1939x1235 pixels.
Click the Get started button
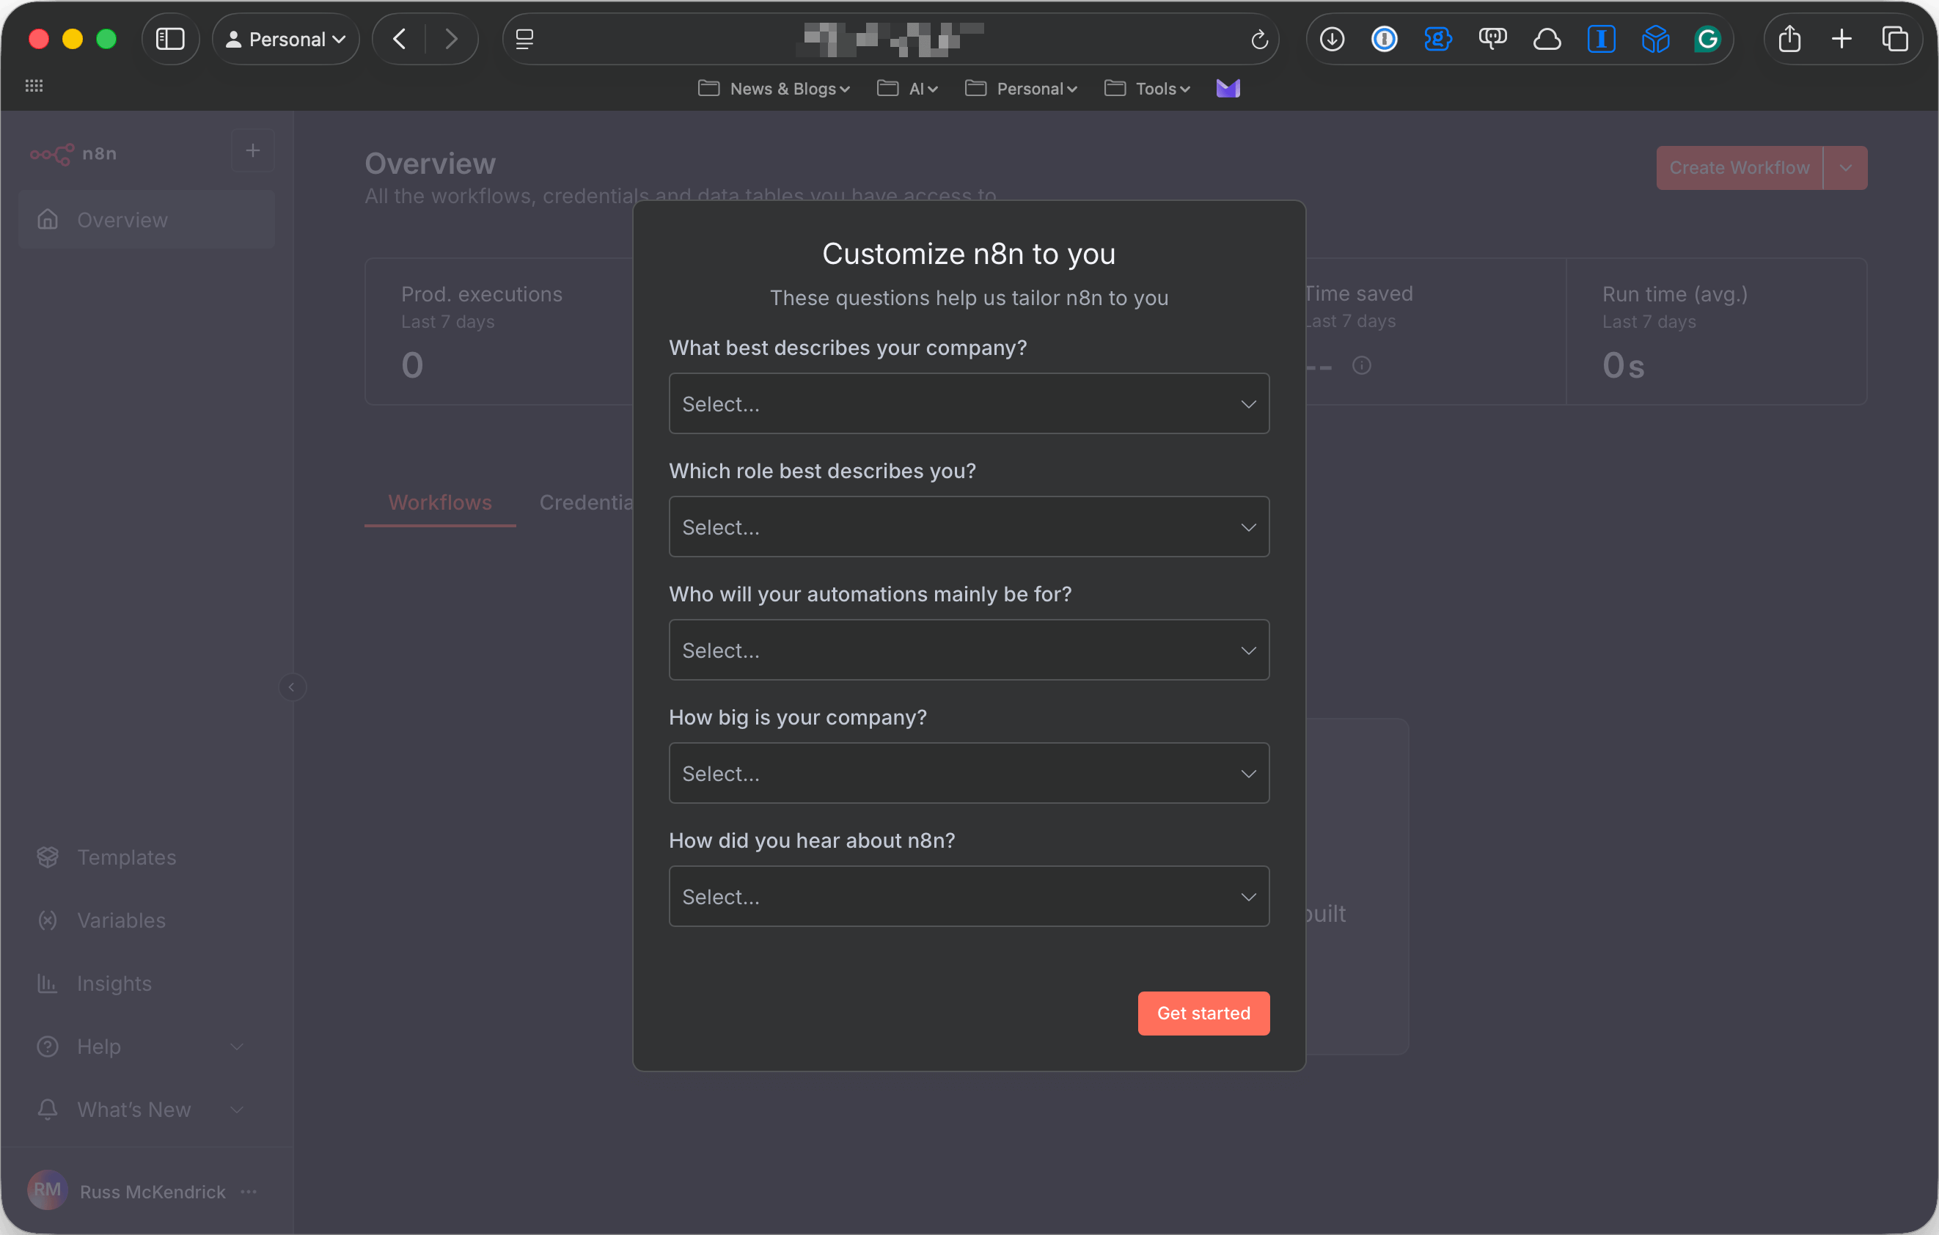click(1203, 1013)
